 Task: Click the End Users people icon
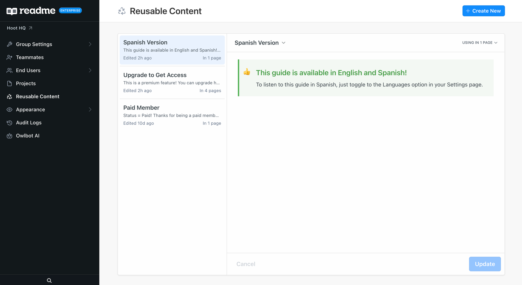(x=10, y=70)
